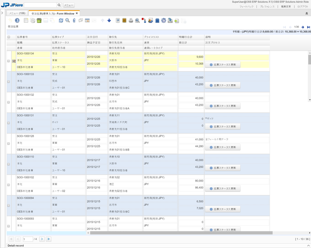Viewport: 311px width, 248px height.
Task: Jump to the last record with the blue end arrow
Action: click(x=308, y=27)
